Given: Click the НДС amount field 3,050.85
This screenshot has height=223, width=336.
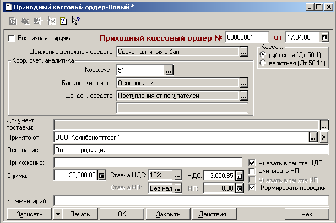Looking at the screenshot, I should [219, 176].
